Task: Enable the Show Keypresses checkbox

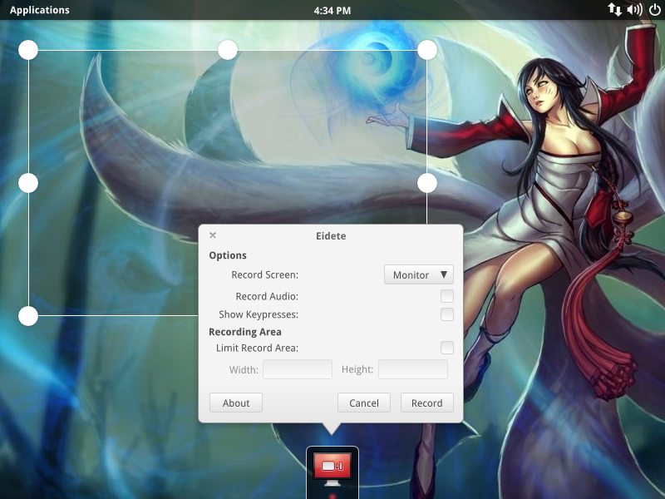Action: coord(447,314)
